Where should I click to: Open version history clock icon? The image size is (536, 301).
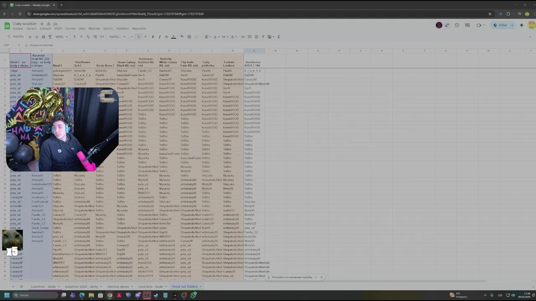point(457,25)
